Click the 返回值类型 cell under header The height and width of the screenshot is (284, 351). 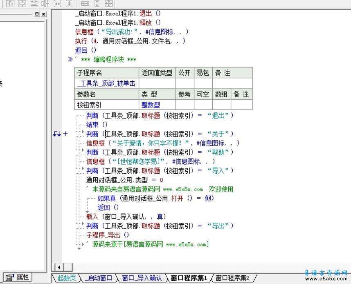[157, 83]
